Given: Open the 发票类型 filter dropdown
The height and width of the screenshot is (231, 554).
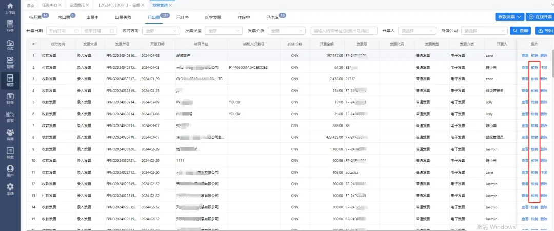Looking at the screenshot, I should point(224,31).
